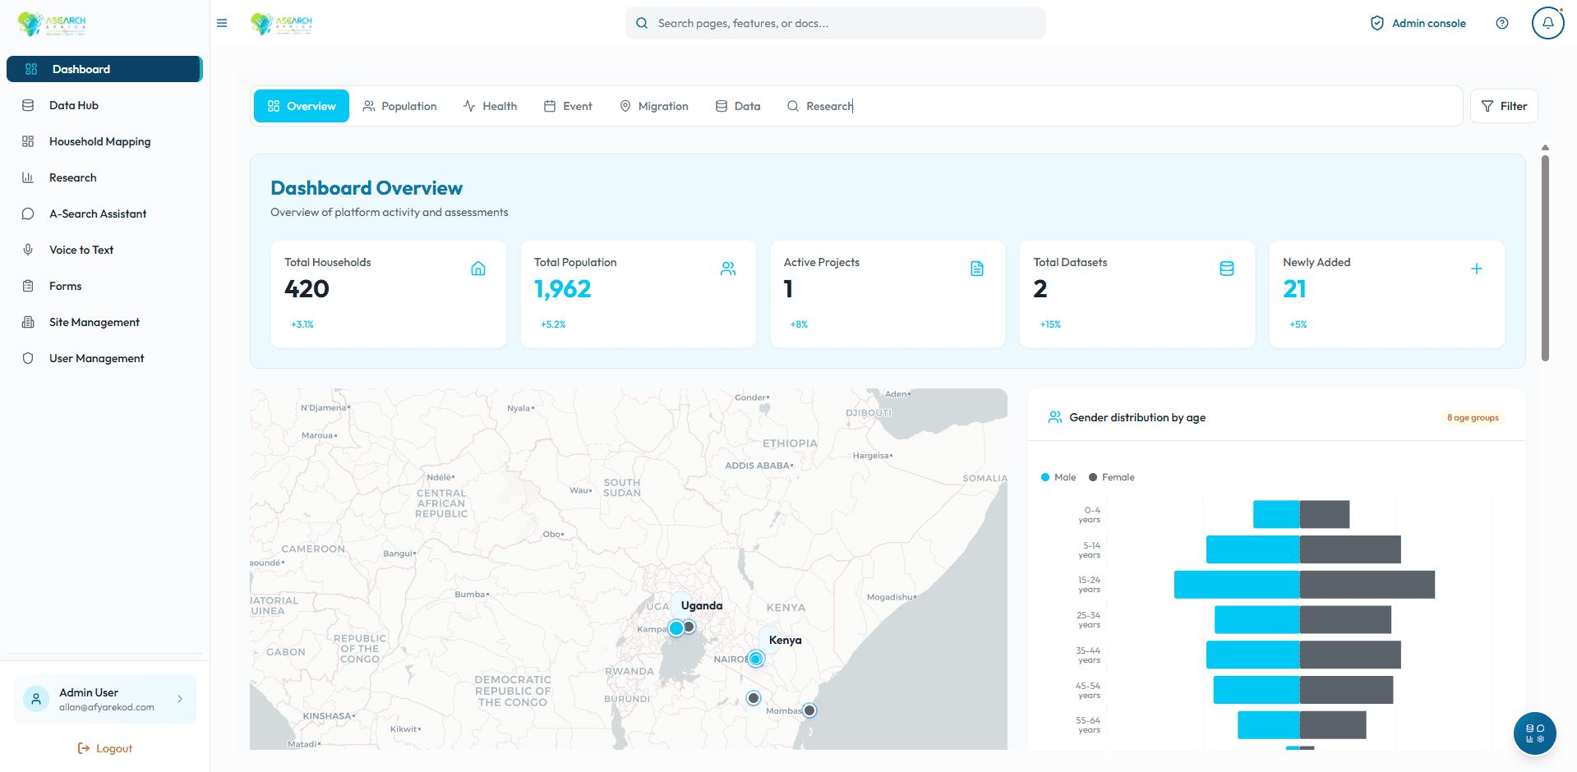The width and height of the screenshot is (1577, 772).
Task: Click the Site Management building icon
Action: click(28, 322)
